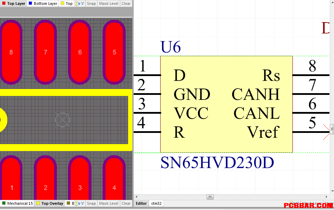Click schematic pin 7 labeled CANH

pyautogui.click(x=311, y=94)
